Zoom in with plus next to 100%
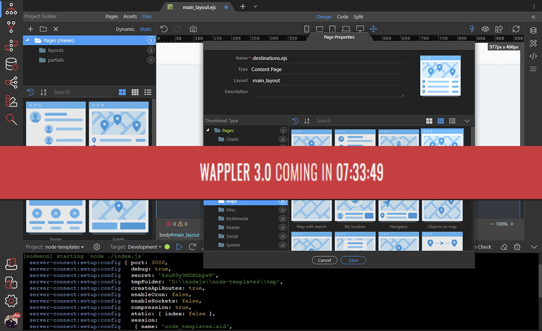 pyautogui.click(x=512, y=224)
